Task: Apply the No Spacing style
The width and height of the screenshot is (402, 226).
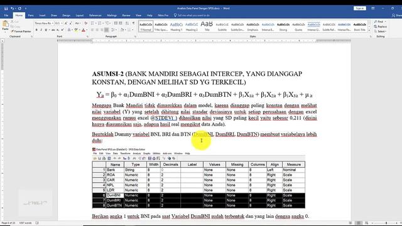Action: click(x=161, y=26)
